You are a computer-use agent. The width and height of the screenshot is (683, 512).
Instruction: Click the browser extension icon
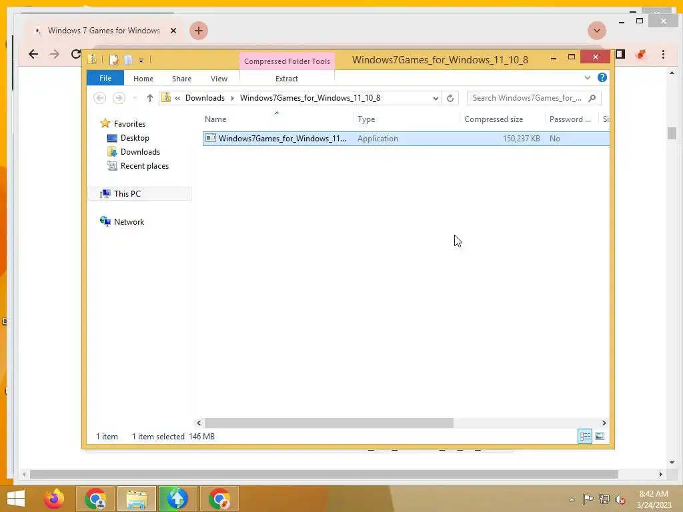(x=641, y=54)
